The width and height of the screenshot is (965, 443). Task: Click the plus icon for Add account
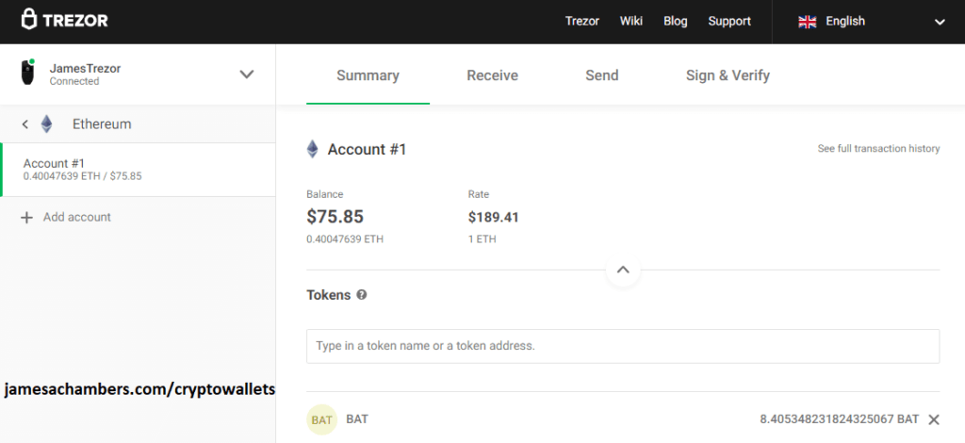26,217
